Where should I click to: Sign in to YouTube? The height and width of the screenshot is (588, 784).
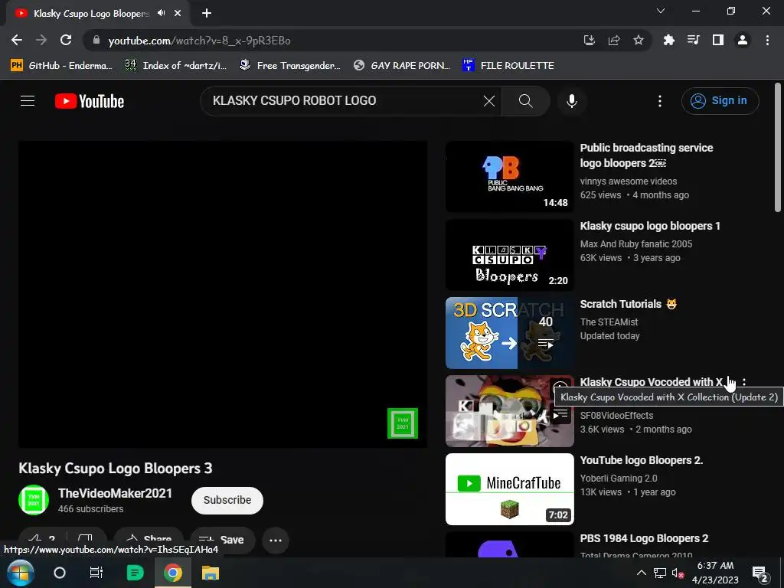720,101
